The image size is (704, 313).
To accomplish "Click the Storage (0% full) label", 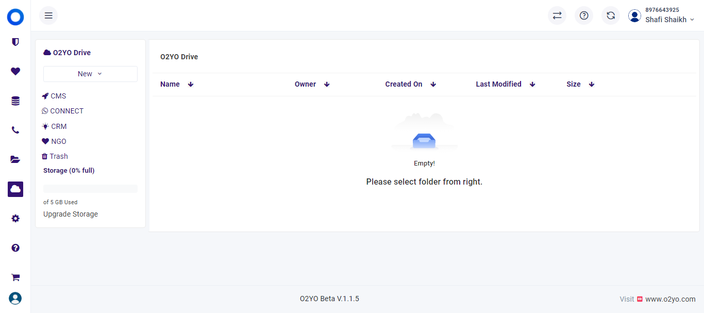I will (x=69, y=170).
